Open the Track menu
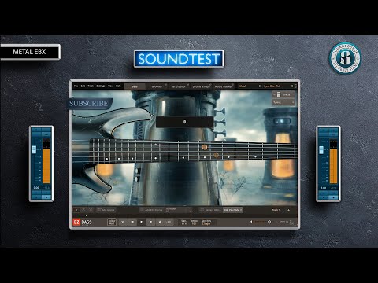The height and width of the screenshot is (283, 378). (91, 86)
